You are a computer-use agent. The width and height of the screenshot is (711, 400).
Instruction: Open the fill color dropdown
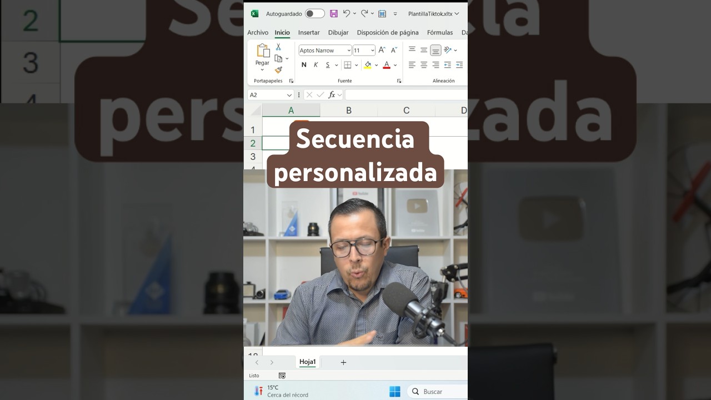click(376, 65)
